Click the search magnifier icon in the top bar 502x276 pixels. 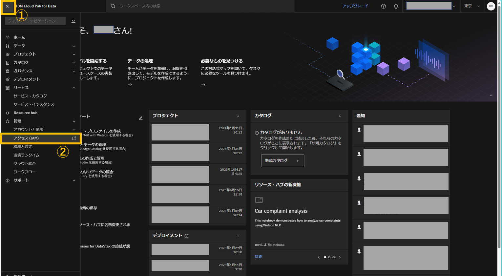pos(113,6)
